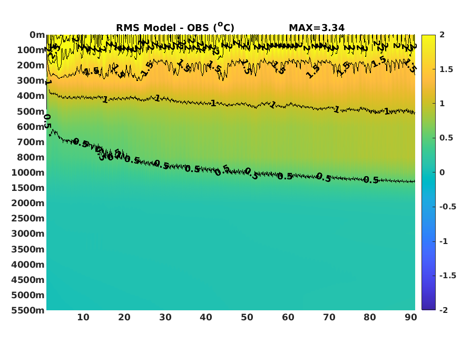Click the vertical "0.5" contour label beside 600m

coord(47,121)
